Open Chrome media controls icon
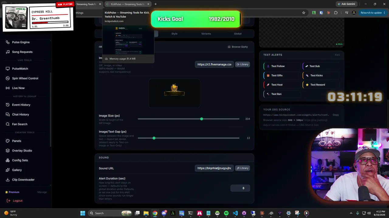Viewport: 389px width, 218px height. coord(346,13)
